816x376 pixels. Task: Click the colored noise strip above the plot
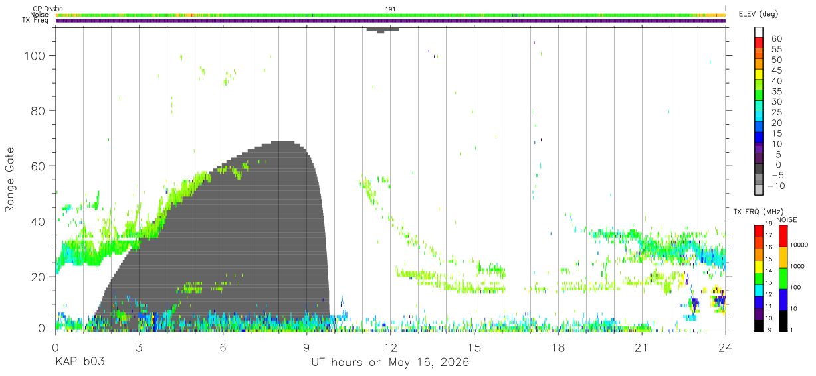(391, 15)
